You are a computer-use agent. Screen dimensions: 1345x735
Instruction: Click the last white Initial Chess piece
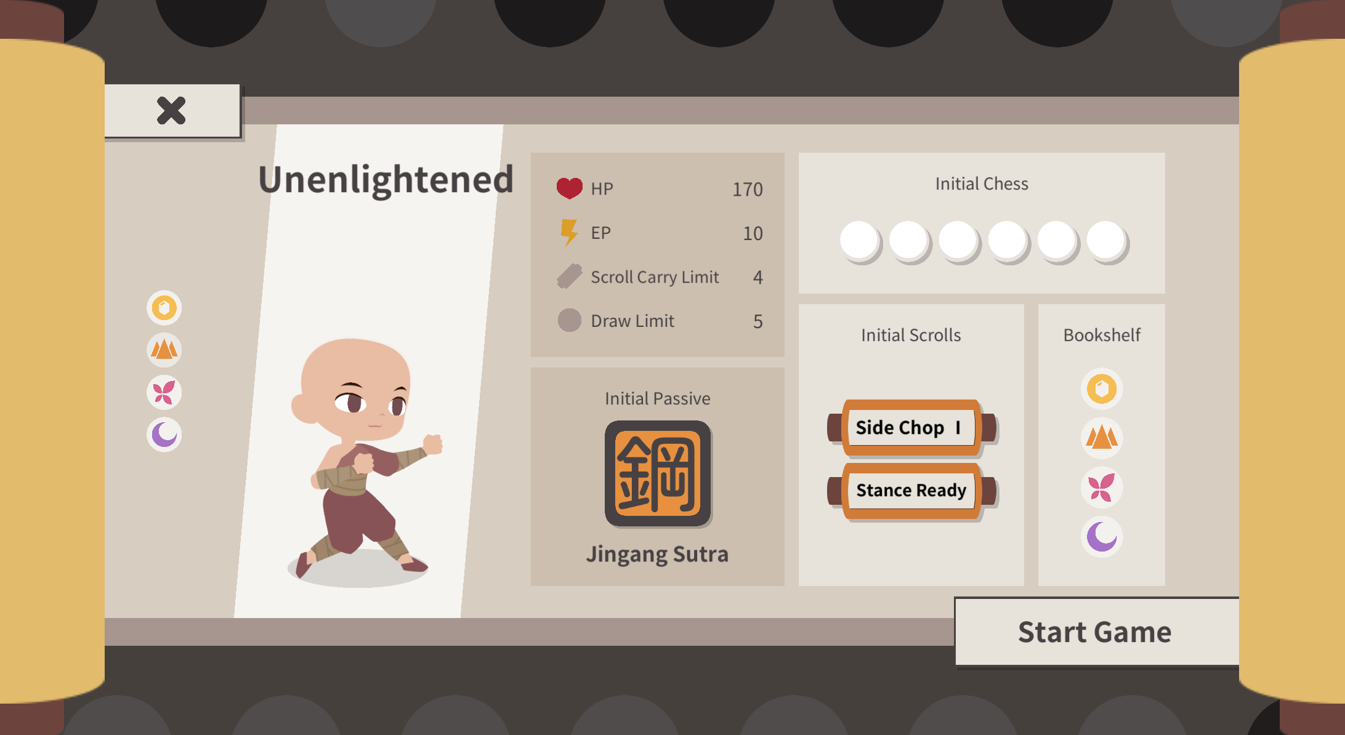(x=1107, y=241)
